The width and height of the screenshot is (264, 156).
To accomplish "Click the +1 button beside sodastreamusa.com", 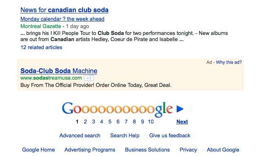I will pos(89,78).
